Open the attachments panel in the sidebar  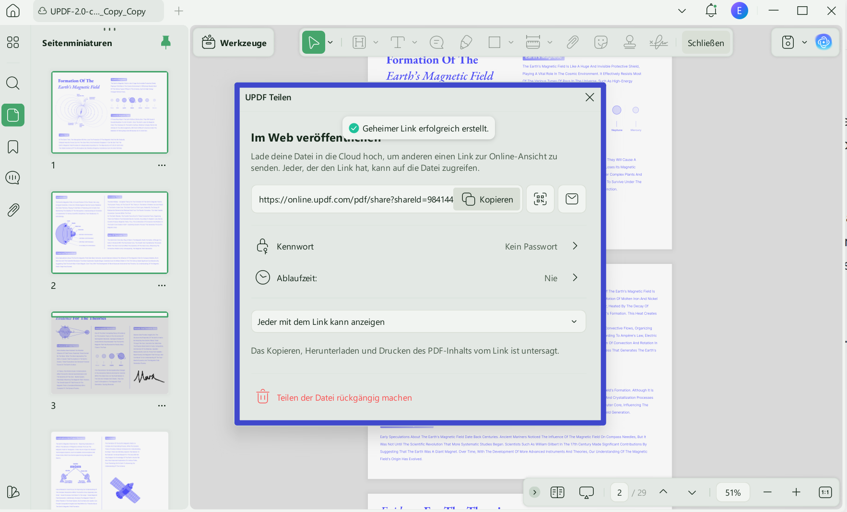(x=13, y=210)
